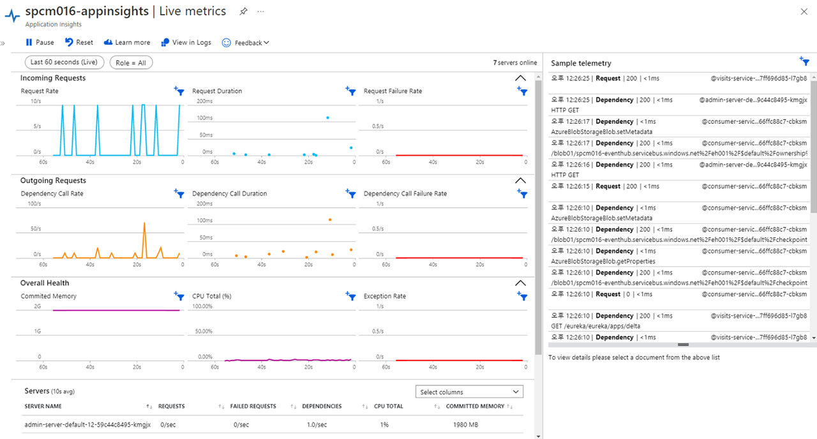Open the AzureBlobStorageBlob.getProperties dependency item
Image resolution: width=817 pixels, height=439 pixels.
[x=679, y=256]
